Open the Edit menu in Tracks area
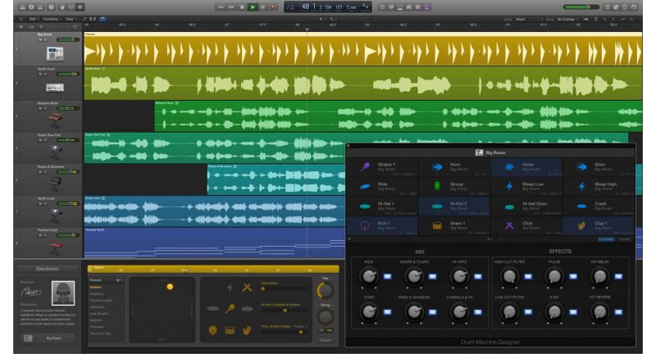 pyautogui.click(x=34, y=19)
